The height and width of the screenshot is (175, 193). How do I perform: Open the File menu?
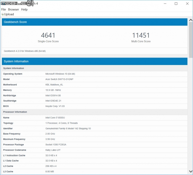click(3, 9)
